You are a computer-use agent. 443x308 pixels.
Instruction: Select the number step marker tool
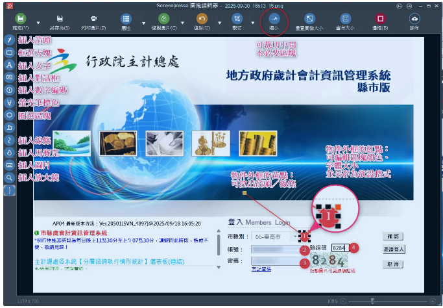coord(9,90)
